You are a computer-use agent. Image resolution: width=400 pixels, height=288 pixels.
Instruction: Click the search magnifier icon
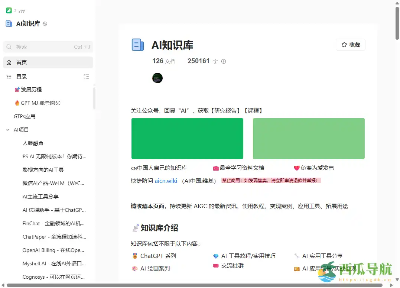(x=9, y=47)
